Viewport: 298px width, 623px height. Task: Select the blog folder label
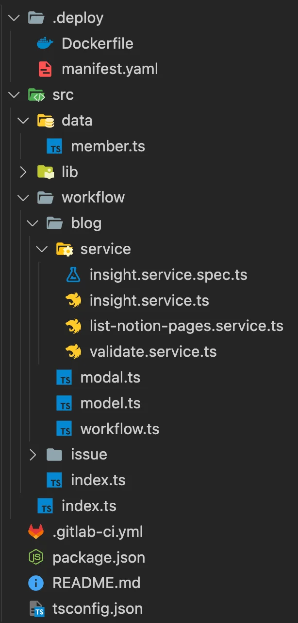tap(86, 223)
